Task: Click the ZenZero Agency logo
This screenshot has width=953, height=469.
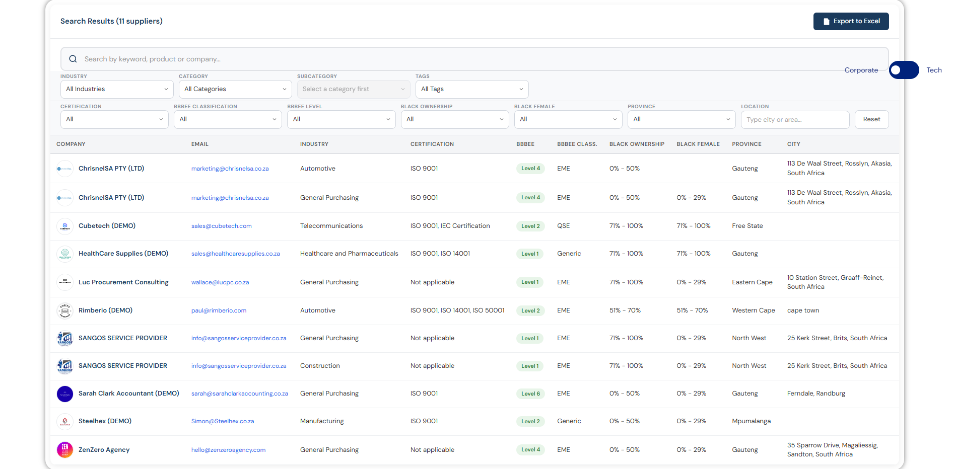Action: click(64, 449)
